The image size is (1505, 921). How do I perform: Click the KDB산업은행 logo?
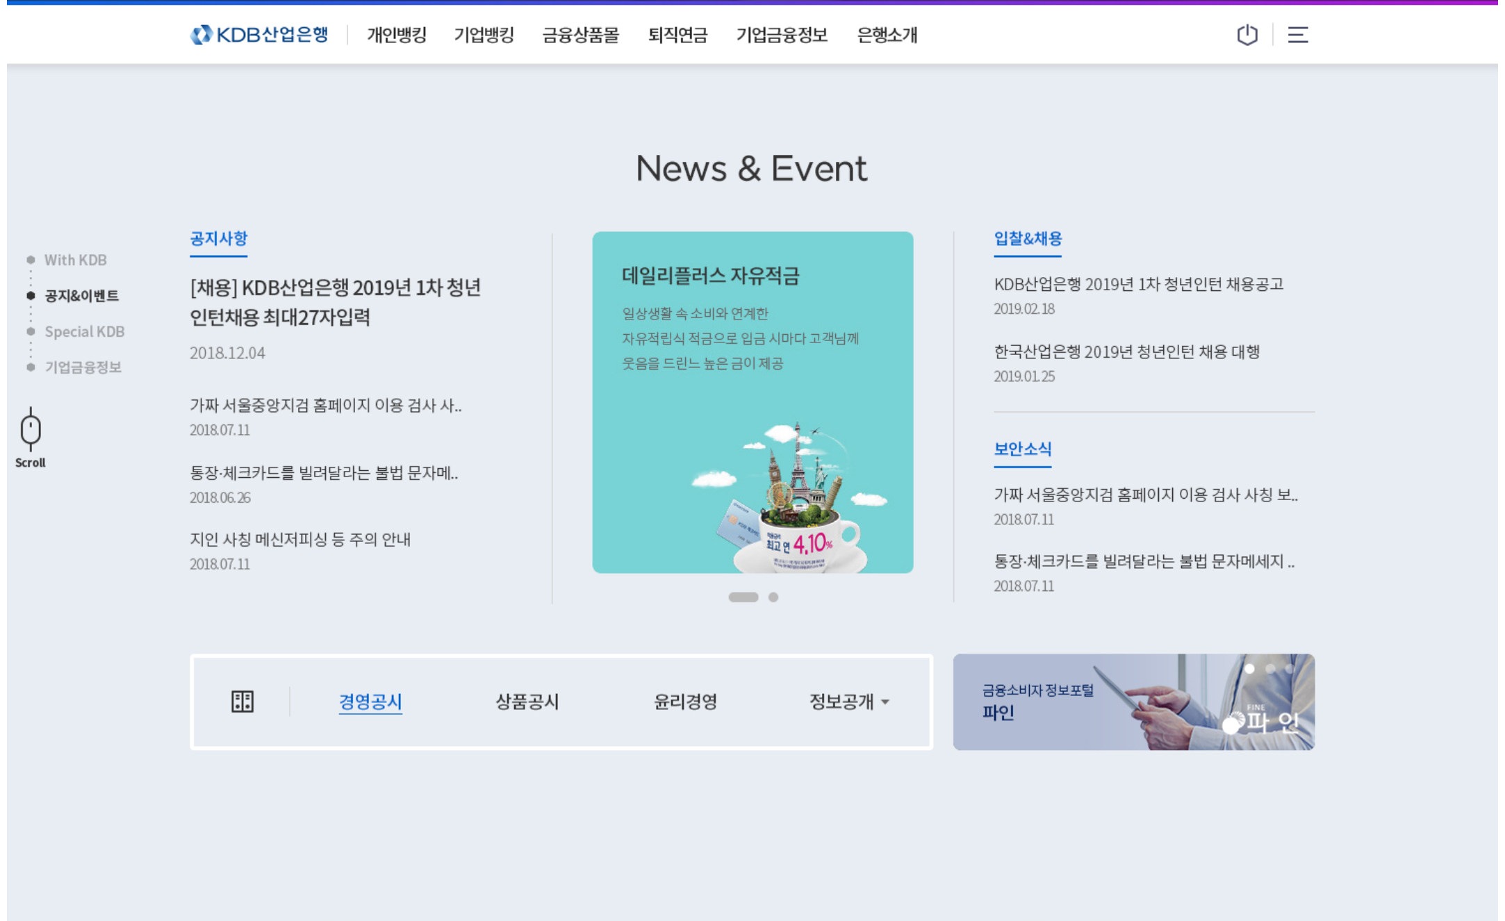click(x=259, y=35)
